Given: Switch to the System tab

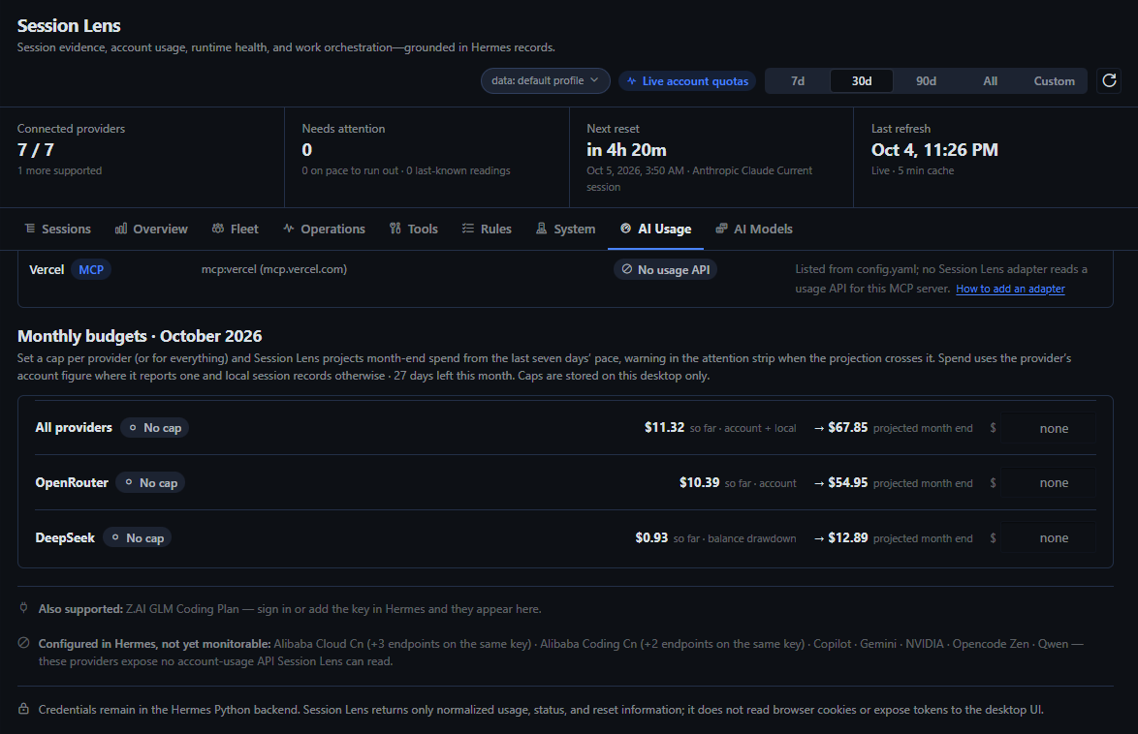Looking at the screenshot, I should pyautogui.click(x=565, y=229).
